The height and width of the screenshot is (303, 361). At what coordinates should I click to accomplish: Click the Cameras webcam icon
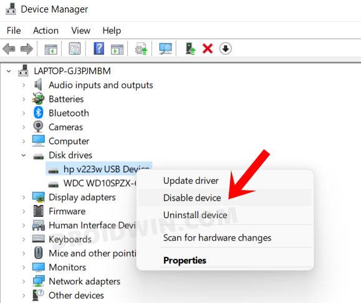(x=38, y=127)
